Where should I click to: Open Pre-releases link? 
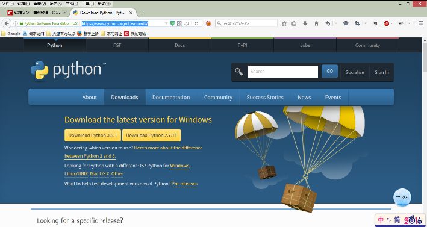[x=184, y=184]
